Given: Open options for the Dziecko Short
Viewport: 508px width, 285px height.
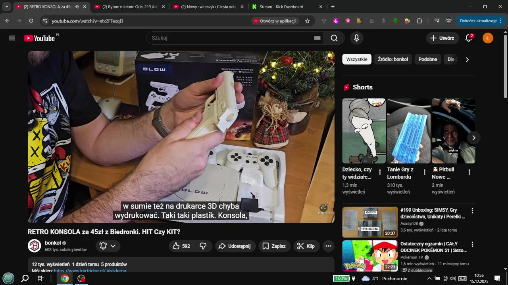Looking at the screenshot, I should point(380,172).
